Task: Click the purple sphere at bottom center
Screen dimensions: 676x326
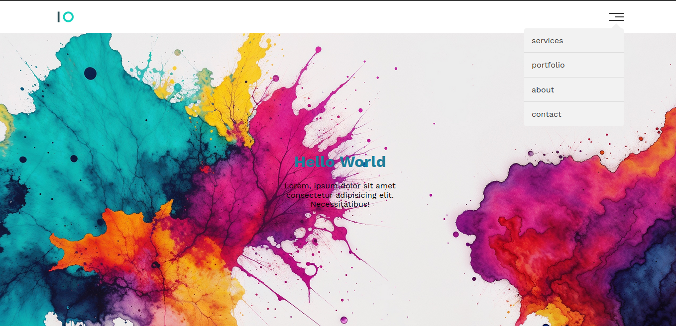Action: click(343, 320)
